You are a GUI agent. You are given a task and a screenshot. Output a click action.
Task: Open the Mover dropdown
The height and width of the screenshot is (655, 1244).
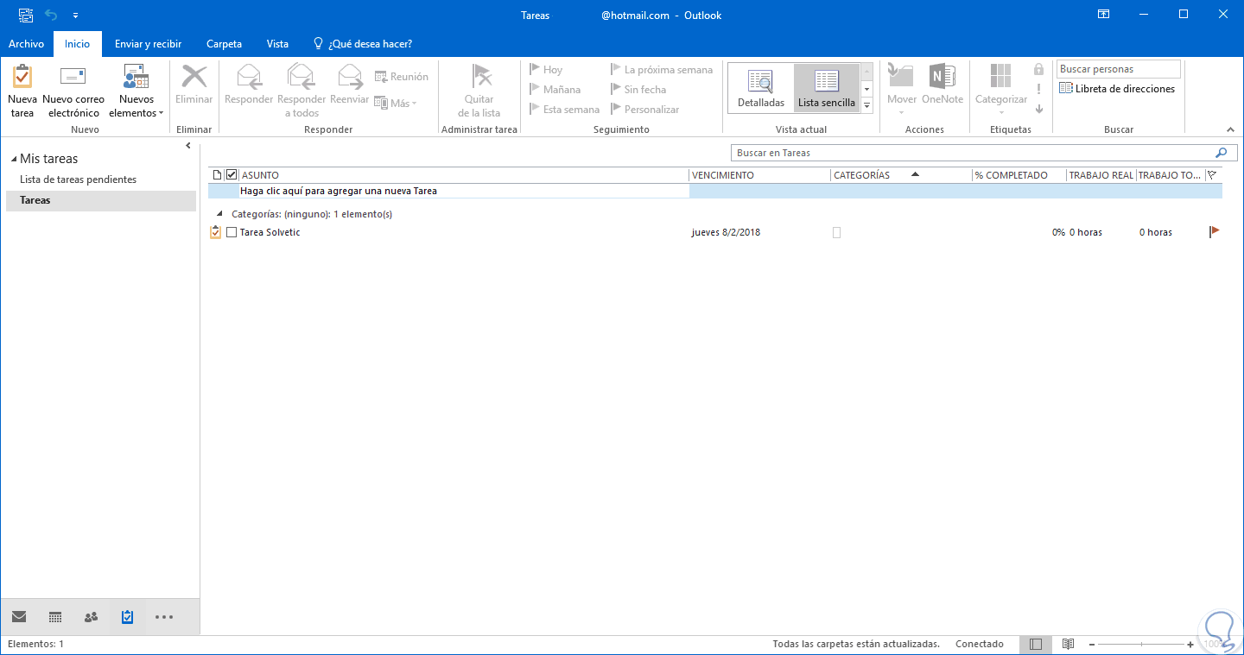coord(902,91)
